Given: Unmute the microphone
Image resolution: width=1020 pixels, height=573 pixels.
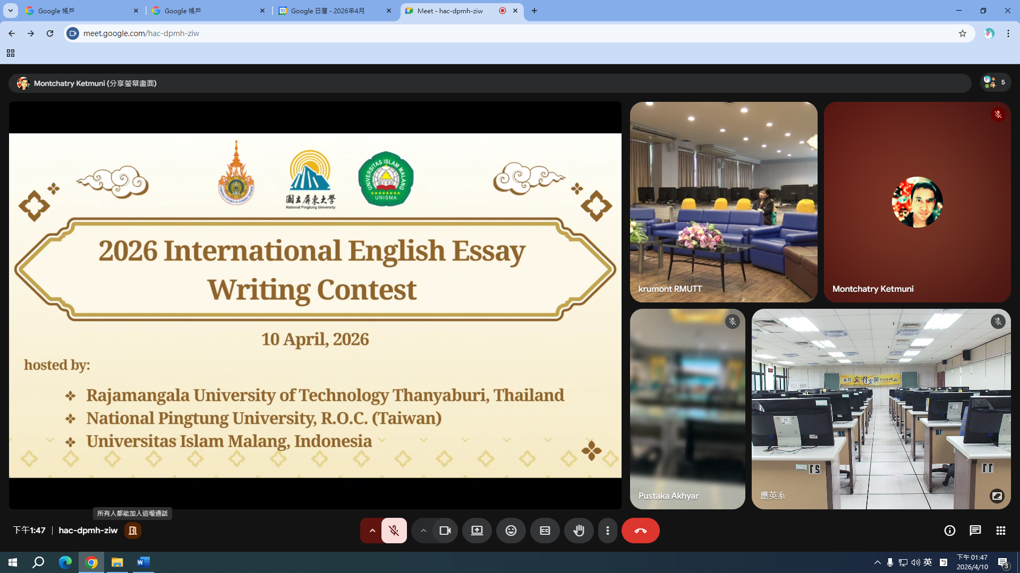Looking at the screenshot, I should (x=394, y=531).
